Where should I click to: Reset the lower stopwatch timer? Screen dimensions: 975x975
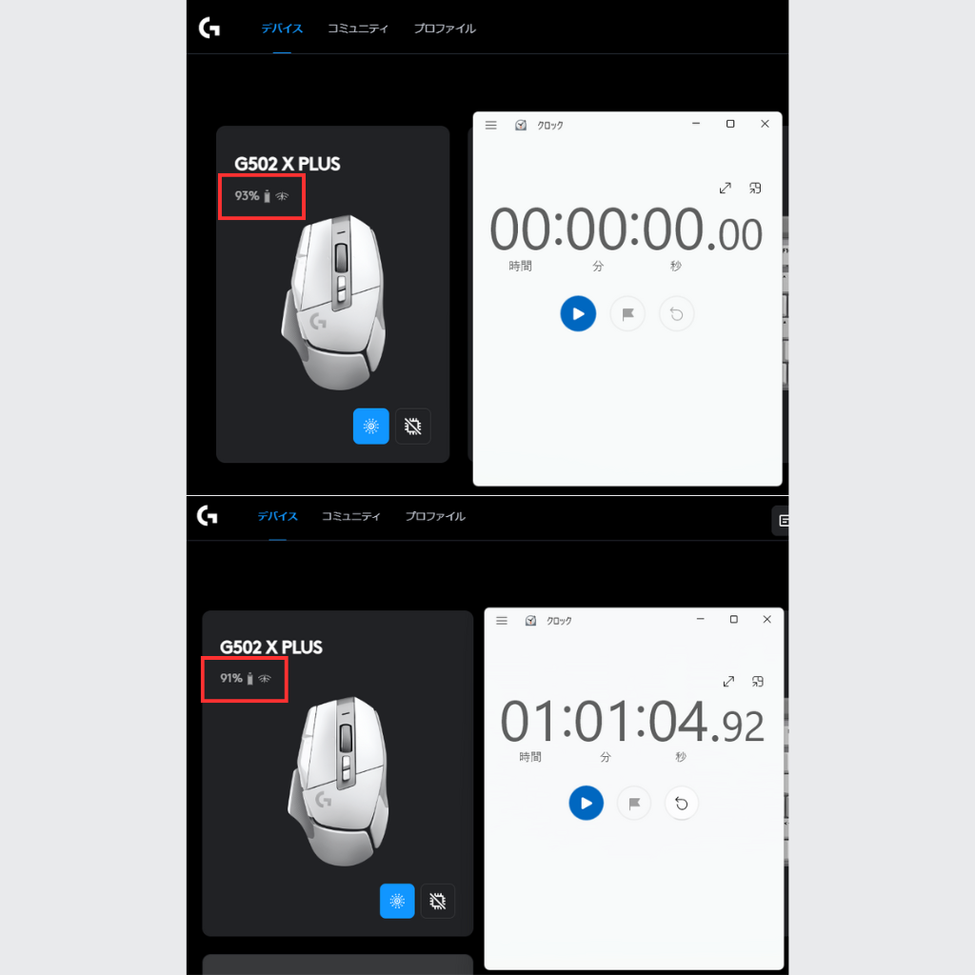pos(682,804)
